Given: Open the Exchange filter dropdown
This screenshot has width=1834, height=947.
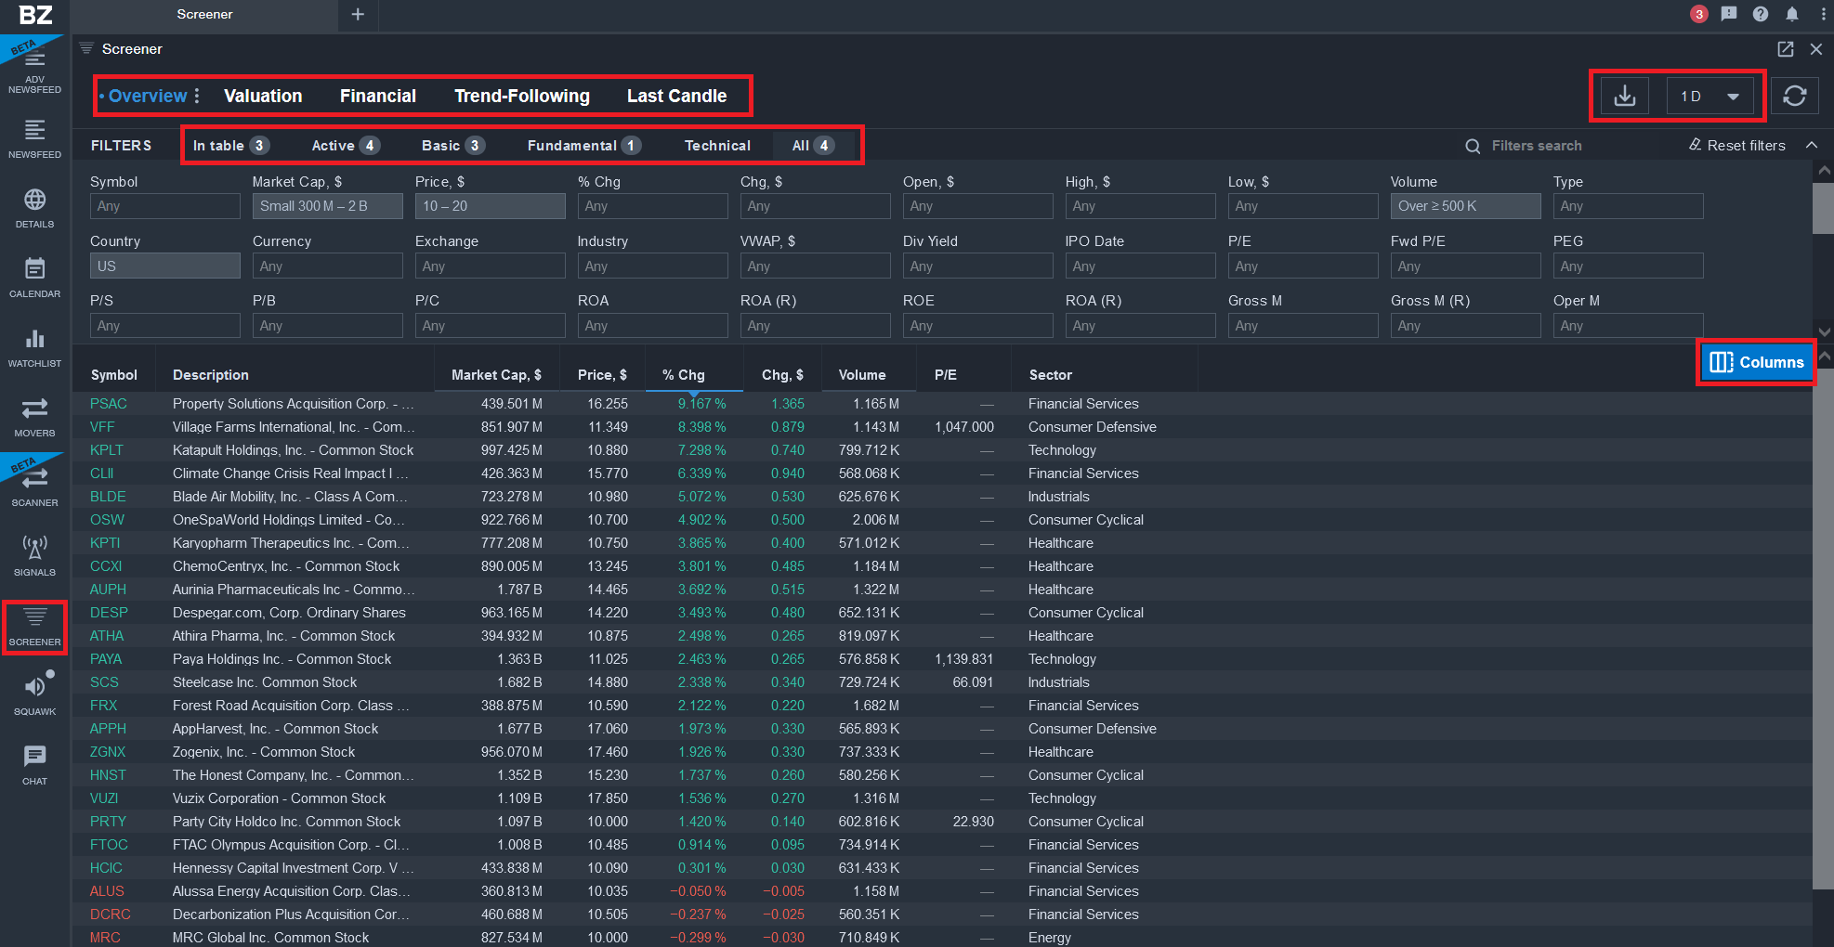Looking at the screenshot, I should pyautogui.click(x=490, y=266).
